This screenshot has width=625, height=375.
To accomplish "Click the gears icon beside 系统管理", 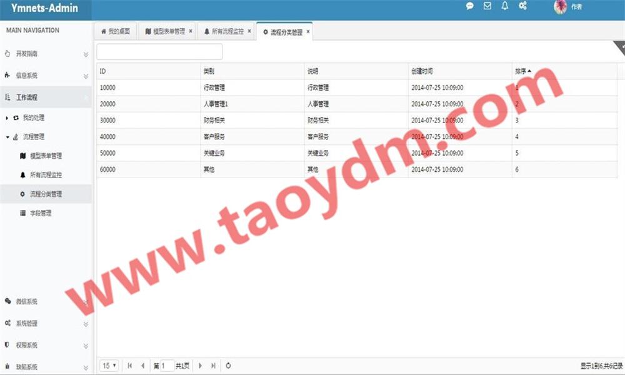I will 7,323.
